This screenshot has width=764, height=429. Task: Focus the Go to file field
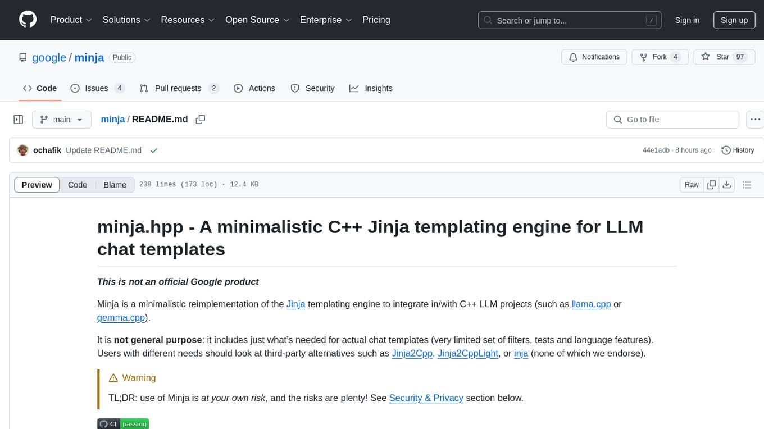(672, 120)
